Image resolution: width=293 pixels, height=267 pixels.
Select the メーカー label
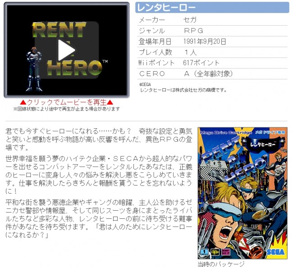point(152,20)
